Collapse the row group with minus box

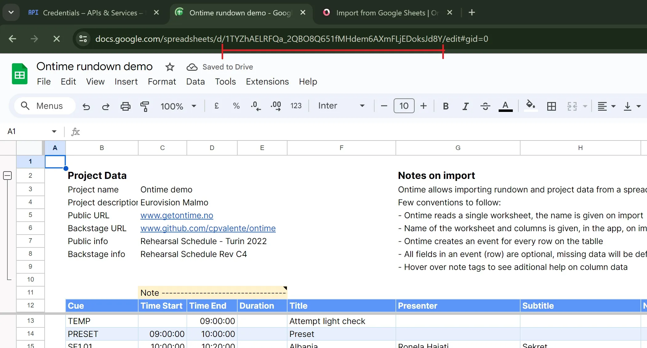click(7, 176)
